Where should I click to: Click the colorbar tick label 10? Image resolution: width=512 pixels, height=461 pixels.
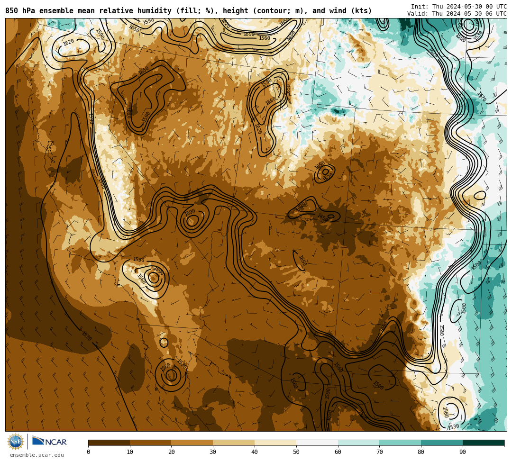(x=130, y=452)
